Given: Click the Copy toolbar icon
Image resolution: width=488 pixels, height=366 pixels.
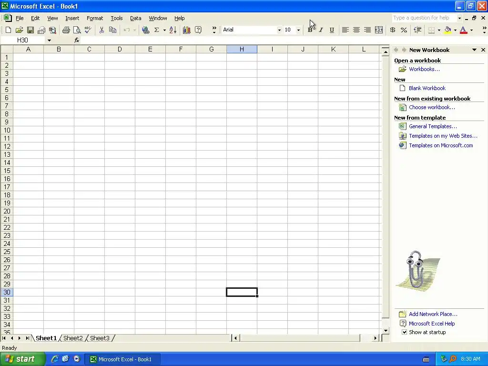Looking at the screenshot, I should coord(112,30).
